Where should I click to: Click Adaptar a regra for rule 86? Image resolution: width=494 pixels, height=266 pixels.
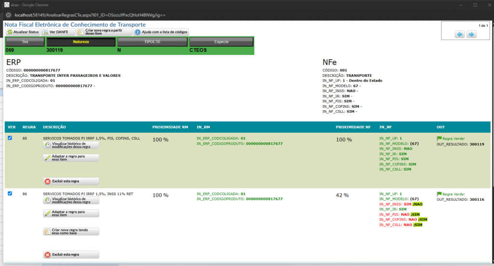(x=71, y=213)
